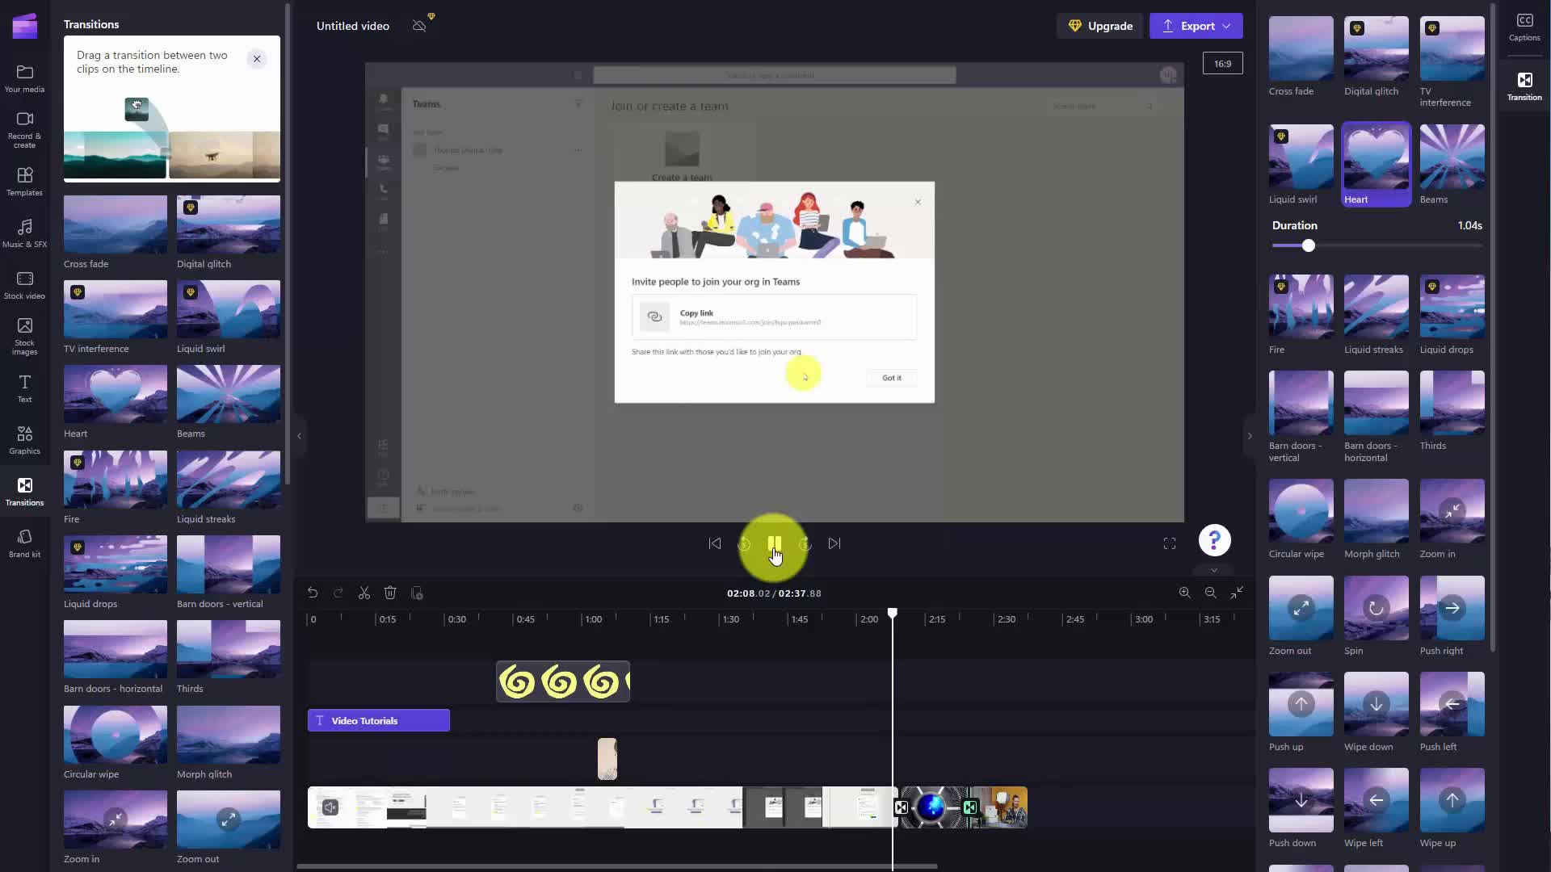Image resolution: width=1551 pixels, height=872 pixels.
Task: Click the first transition marker between clips
Action: (x=902, y=807)
